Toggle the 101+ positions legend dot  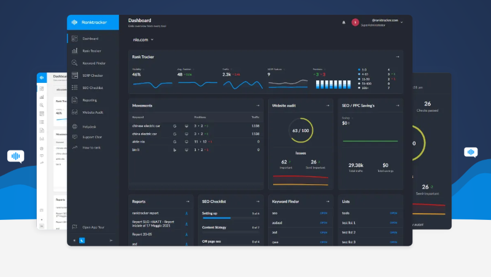(359, 88)
